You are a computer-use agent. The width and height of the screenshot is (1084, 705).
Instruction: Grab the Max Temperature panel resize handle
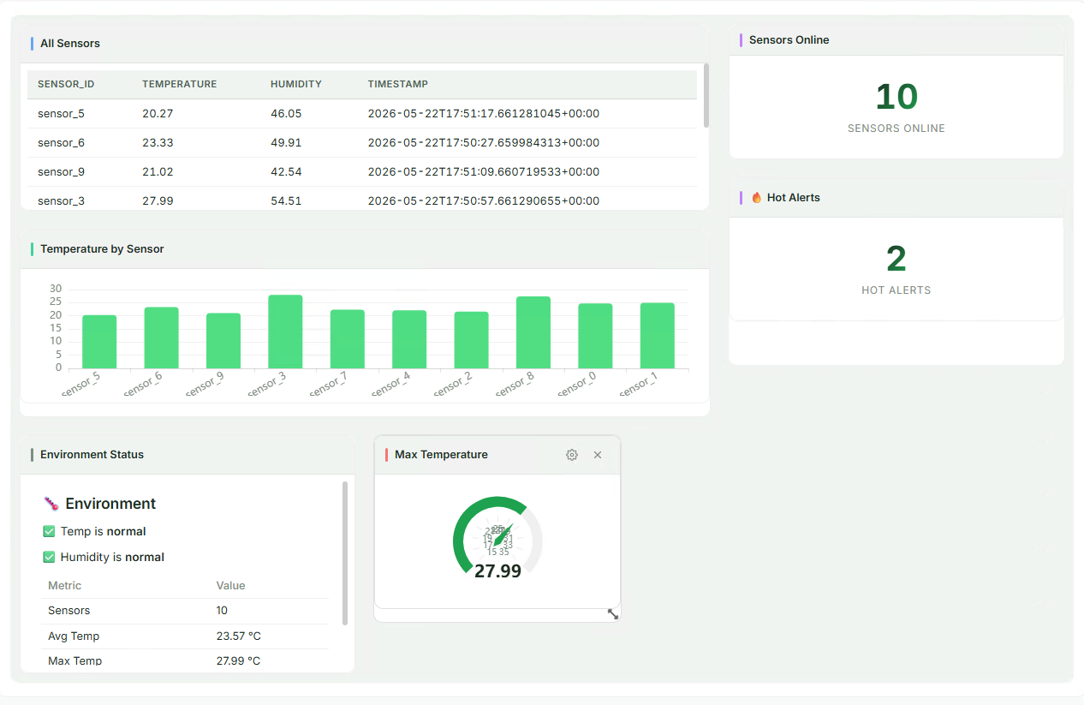coord(613,613)
